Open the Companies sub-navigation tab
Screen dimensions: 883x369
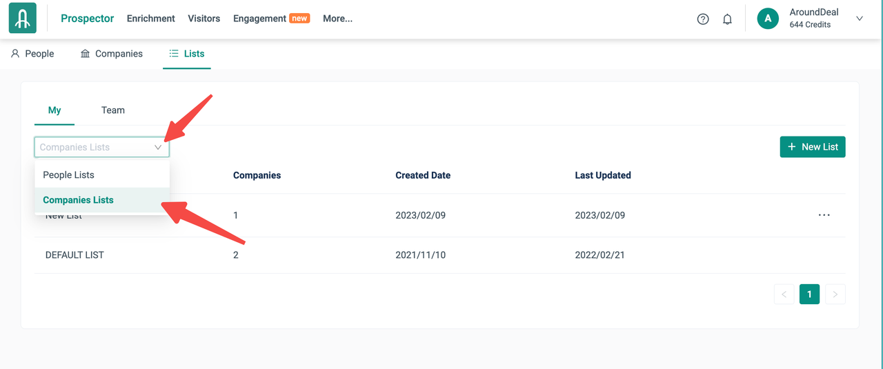[112, 54]
